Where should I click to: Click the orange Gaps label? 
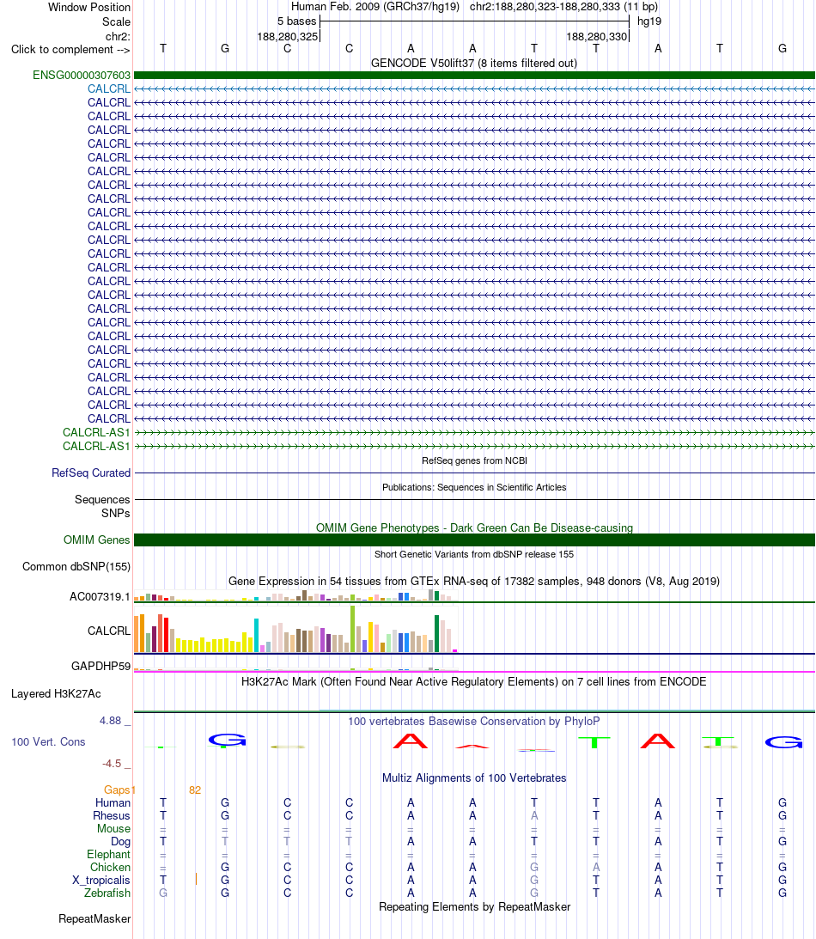tap(118, 790)
